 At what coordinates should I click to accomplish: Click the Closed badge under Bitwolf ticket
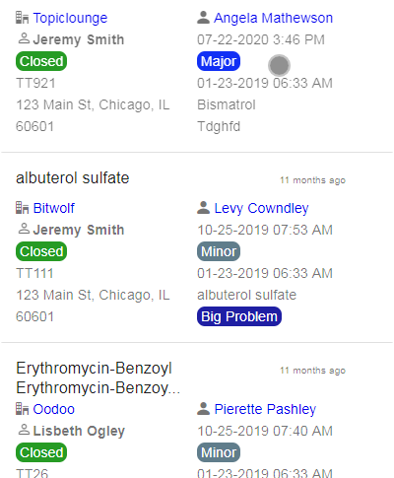pyautogui.click(x=41, y=251)
